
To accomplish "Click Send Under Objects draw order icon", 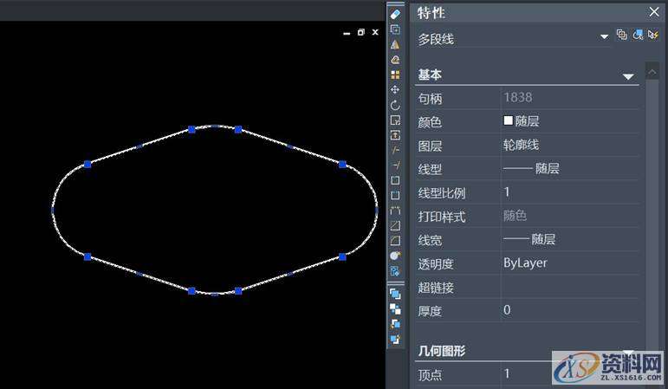I will (x=395, y=339).
